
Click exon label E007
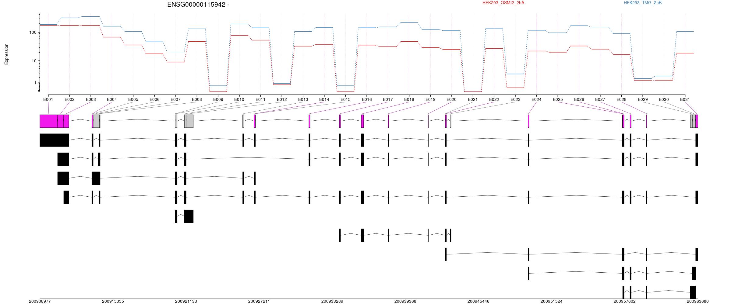click(x=175, y=99)
